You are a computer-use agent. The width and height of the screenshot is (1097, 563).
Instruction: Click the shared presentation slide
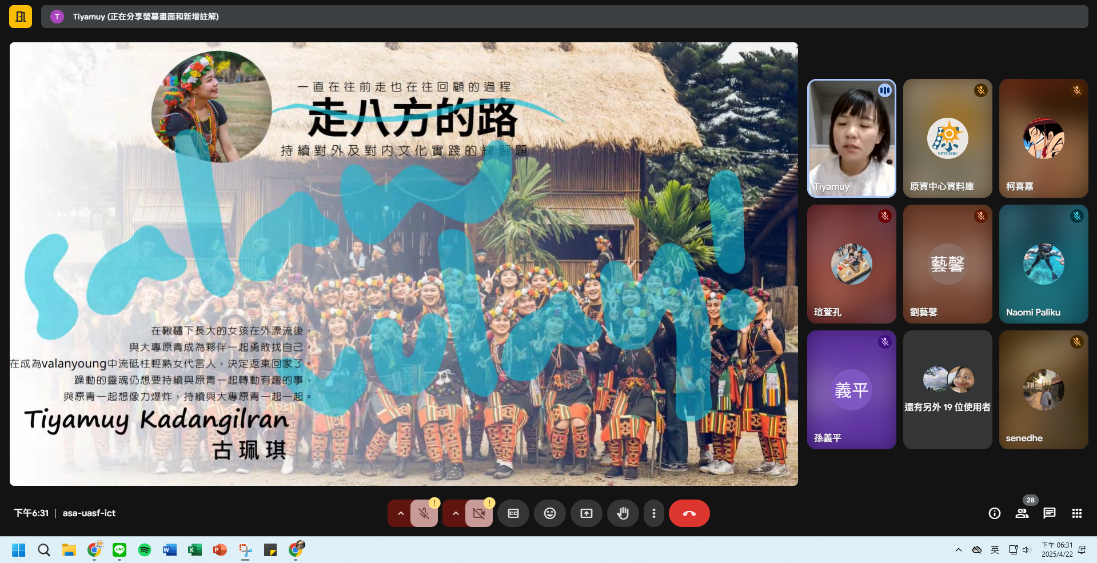404,264
